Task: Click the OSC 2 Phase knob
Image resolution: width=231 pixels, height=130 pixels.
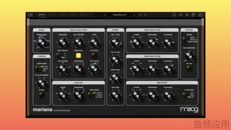Action: [63, 69]
